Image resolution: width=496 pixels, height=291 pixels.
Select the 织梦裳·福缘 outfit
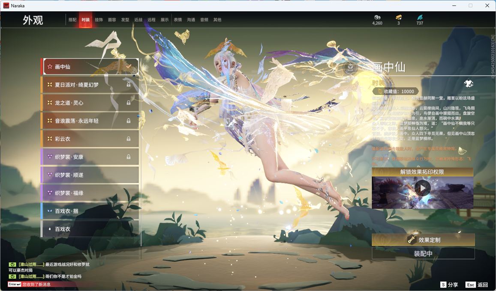coord(90,193)
